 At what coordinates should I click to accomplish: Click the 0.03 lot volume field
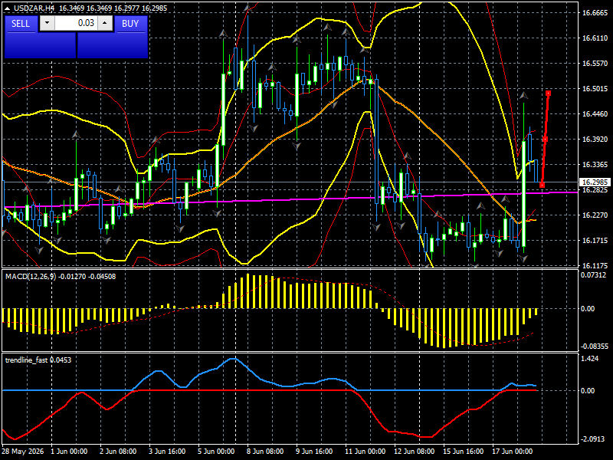76,23
